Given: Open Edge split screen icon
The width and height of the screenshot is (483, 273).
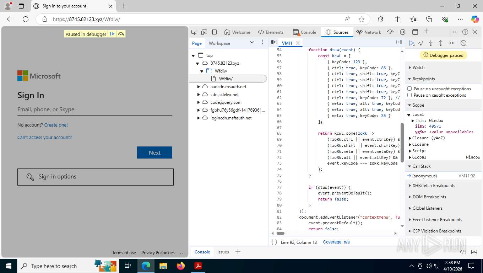Looking at the screenshot, I should 397,19.
